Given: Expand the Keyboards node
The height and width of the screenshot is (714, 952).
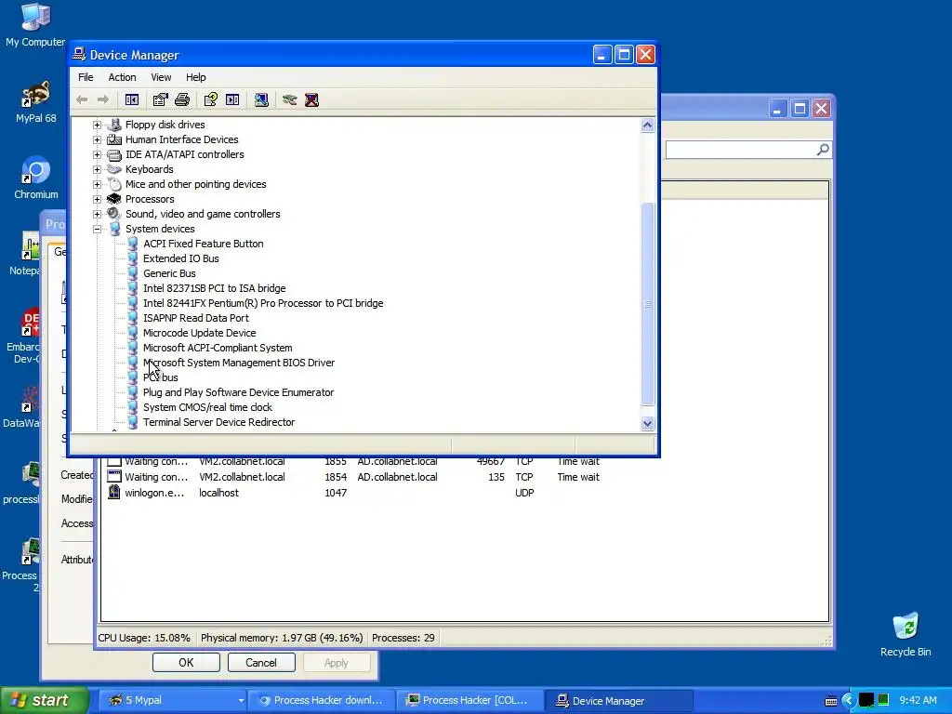Looking at the screenshot, I should [97, 169].
